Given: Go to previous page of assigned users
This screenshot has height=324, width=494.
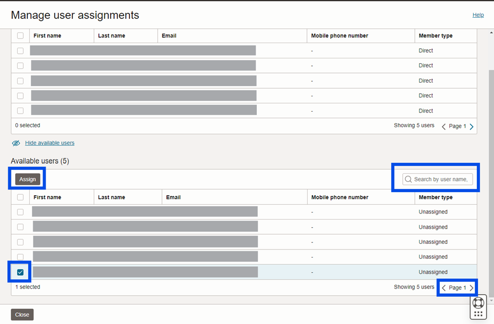Looking at the screenshot, I should coord(444,126).
